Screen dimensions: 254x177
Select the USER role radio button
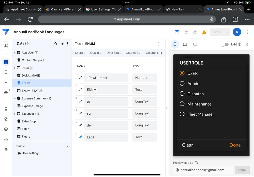[x=182, y=73]
